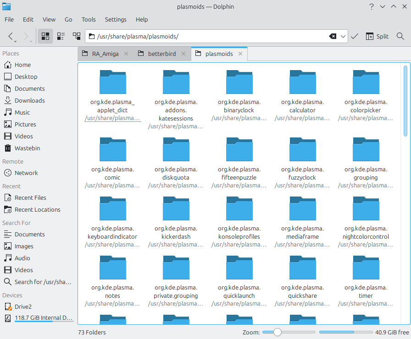411x339 pixels.
Task: Open the org.kde.plasma.calculator folder
Action: click(302, 82)
